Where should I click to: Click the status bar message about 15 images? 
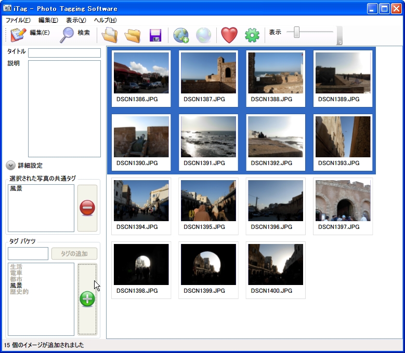44,345
